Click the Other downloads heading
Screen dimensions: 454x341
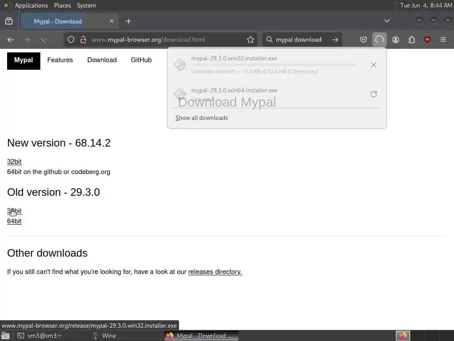pos(47,253)
